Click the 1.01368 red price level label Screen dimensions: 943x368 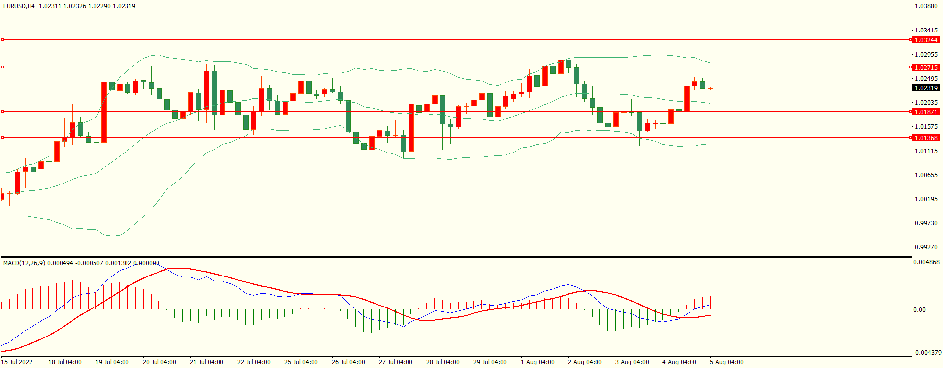click(x=926, y=138)
